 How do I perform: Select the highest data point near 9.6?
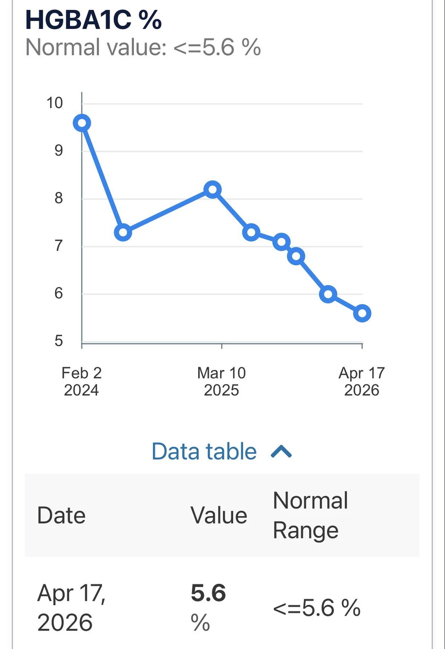(x=82, y=122)
